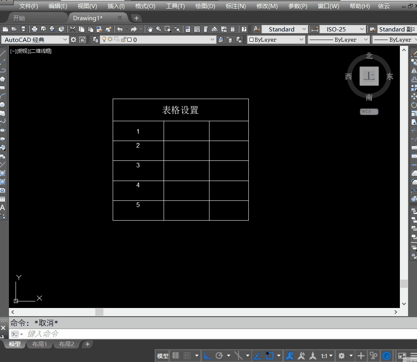Toggle snap mode dotted grid icon
Image resolution: width=417 pixels, height=362 pixels.
187,355
